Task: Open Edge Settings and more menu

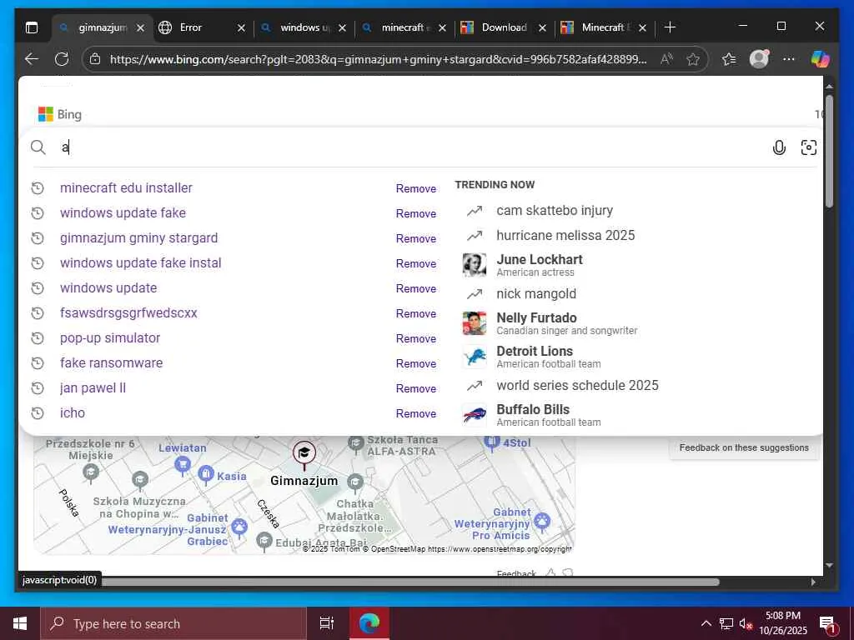Action: 789,59
